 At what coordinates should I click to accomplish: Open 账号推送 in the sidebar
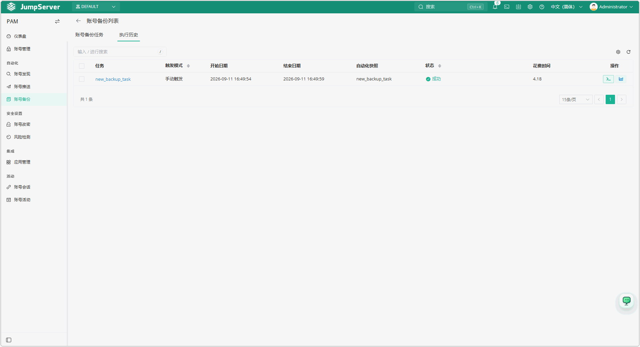34,87
